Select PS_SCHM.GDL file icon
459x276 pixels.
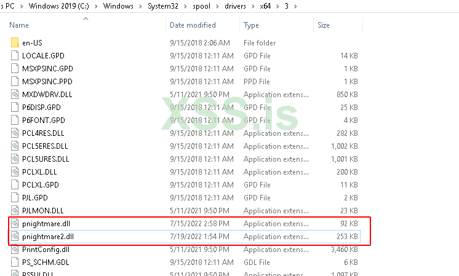click(x=15, y=262)
